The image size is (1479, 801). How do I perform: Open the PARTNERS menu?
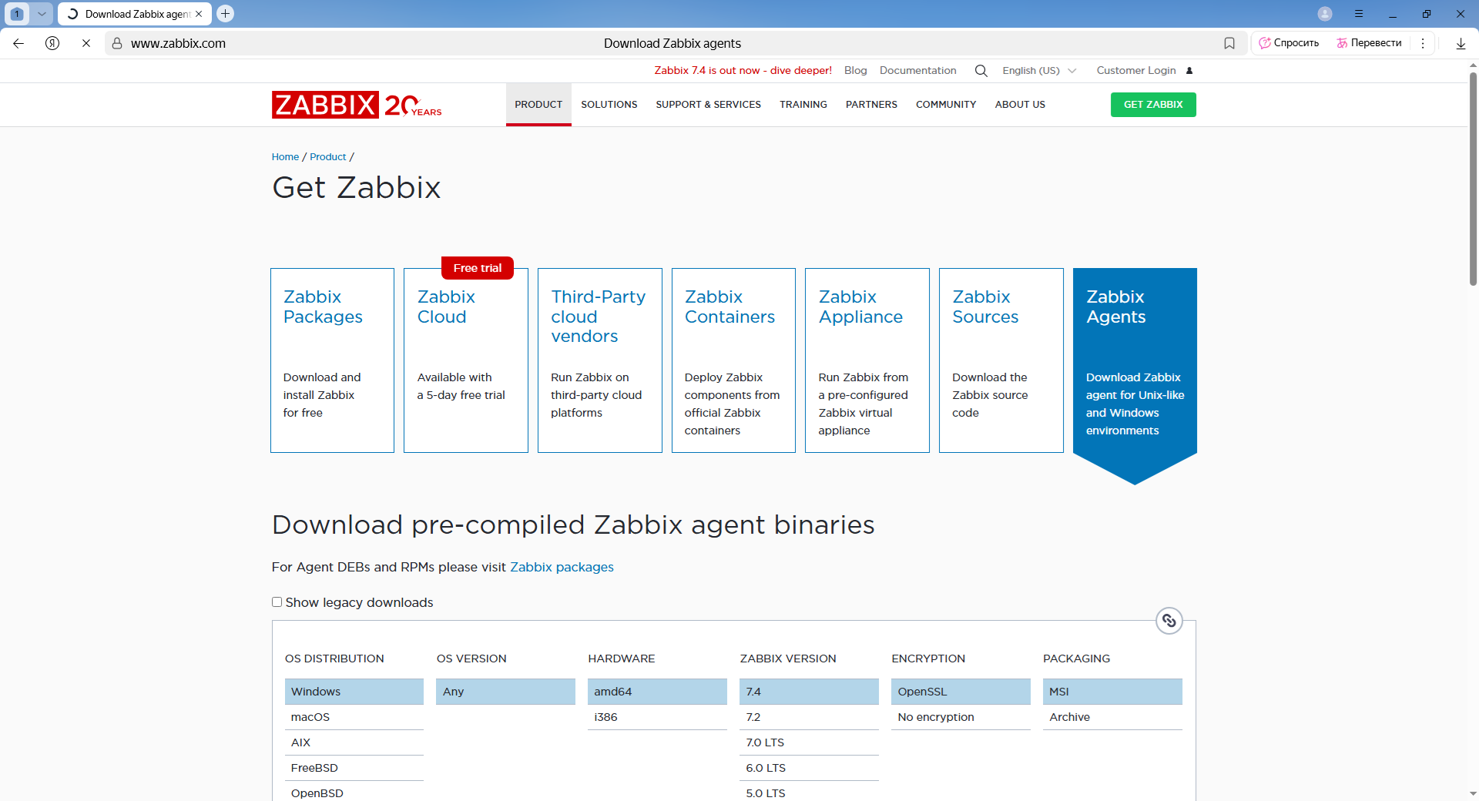pos(871,105)
